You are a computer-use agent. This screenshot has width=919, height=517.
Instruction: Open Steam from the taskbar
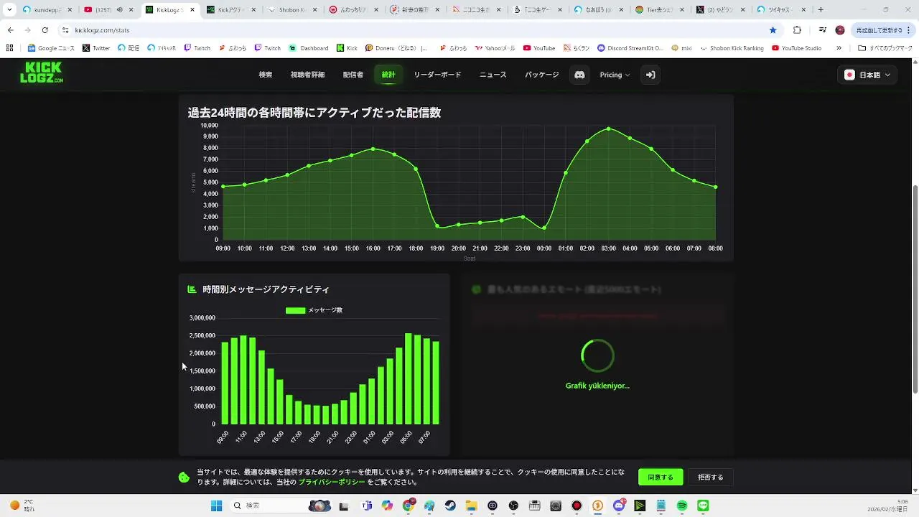click(x=450, y=506)
